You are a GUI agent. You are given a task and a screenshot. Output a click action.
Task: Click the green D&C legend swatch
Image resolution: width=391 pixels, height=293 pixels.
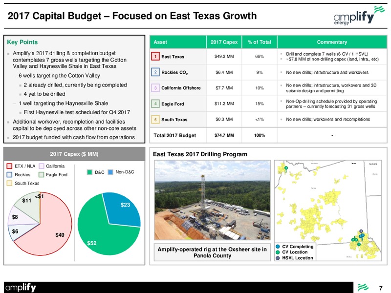90,172
